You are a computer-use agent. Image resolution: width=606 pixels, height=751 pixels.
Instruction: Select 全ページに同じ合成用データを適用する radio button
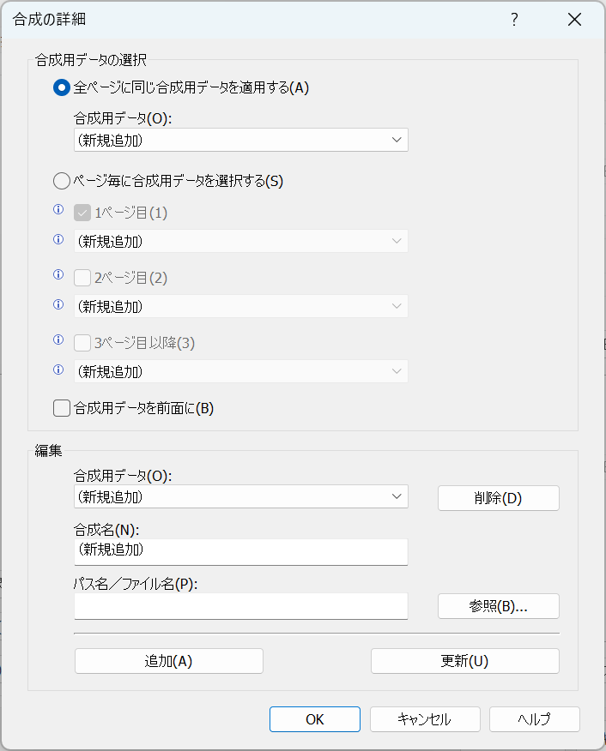(62, 87)
